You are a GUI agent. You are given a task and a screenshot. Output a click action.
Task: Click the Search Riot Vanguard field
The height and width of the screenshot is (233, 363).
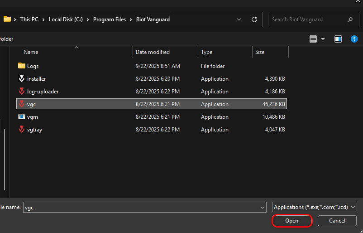[308, 19]
